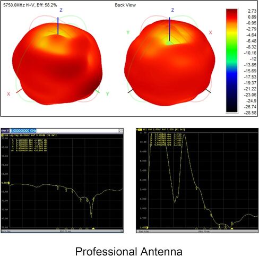Click the blue Z axis label on the back view pattern

click(x=172, y=10)
